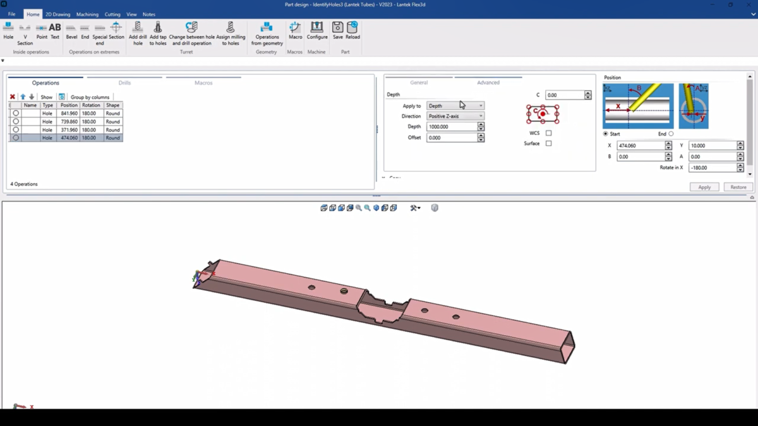The height and width of the screenshot is (426, 758).
Task: Click the camera icon beside Show
Action: point(62,97)
